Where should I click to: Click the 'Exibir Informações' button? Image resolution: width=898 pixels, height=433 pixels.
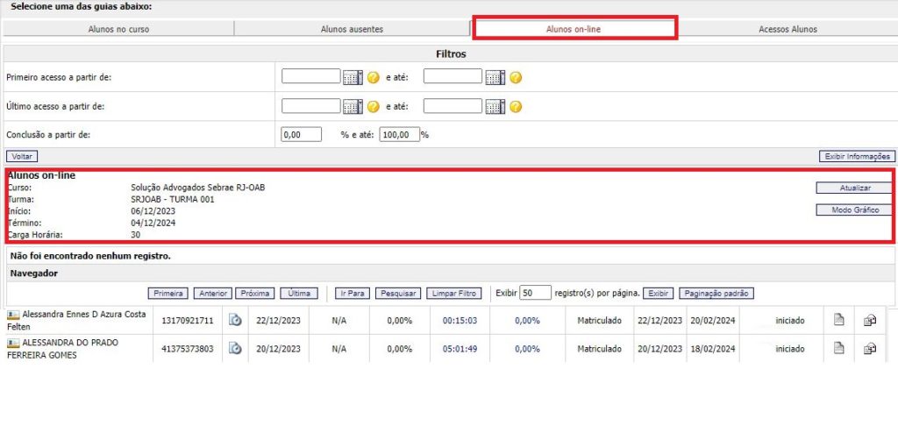tap(856, 157)
